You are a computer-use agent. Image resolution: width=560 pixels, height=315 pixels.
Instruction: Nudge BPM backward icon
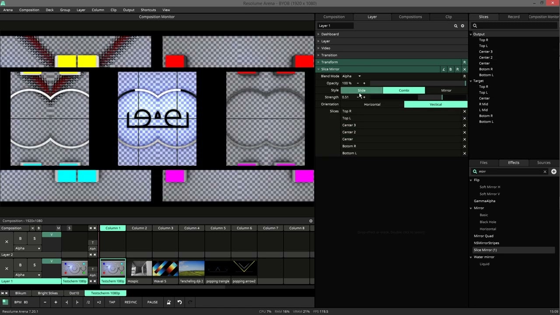(x=66, y=302)
